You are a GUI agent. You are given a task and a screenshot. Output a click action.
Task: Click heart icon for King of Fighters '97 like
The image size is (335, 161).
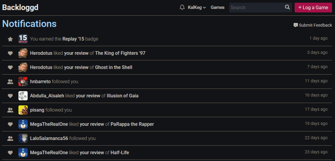10,53
